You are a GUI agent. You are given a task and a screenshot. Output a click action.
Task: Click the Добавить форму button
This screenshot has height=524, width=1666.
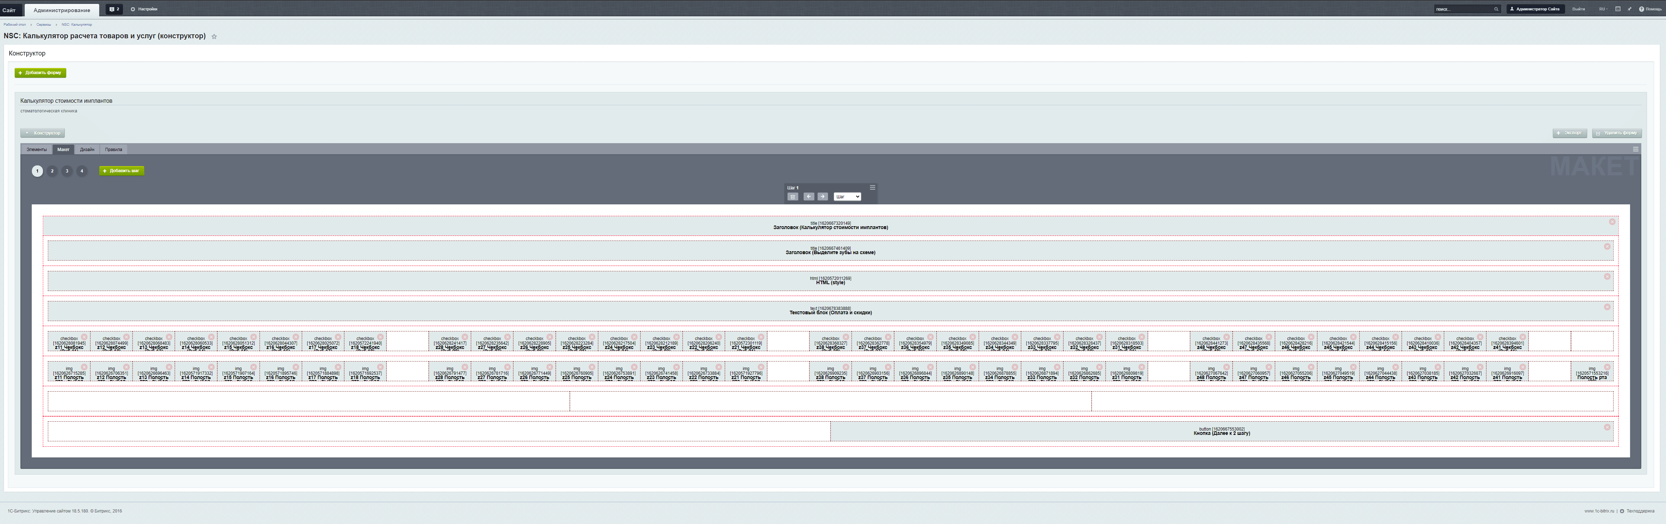tap(40, 73)
